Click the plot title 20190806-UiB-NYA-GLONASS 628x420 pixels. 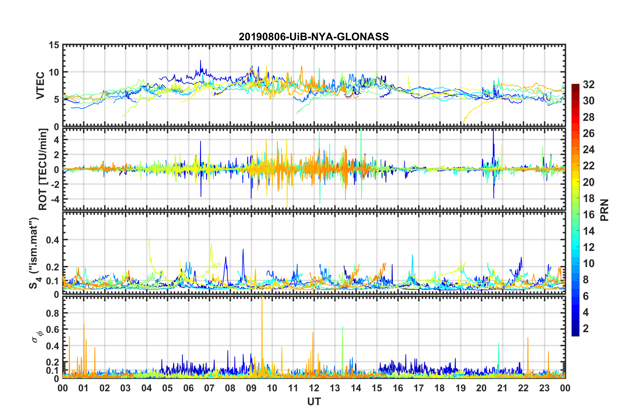(314, 37)
